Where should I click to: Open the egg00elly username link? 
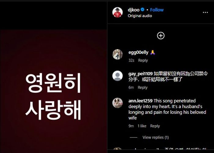tap(138, 52)
